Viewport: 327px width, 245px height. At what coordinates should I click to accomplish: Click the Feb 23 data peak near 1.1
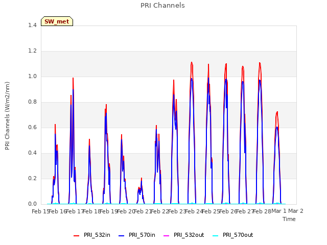192,62
